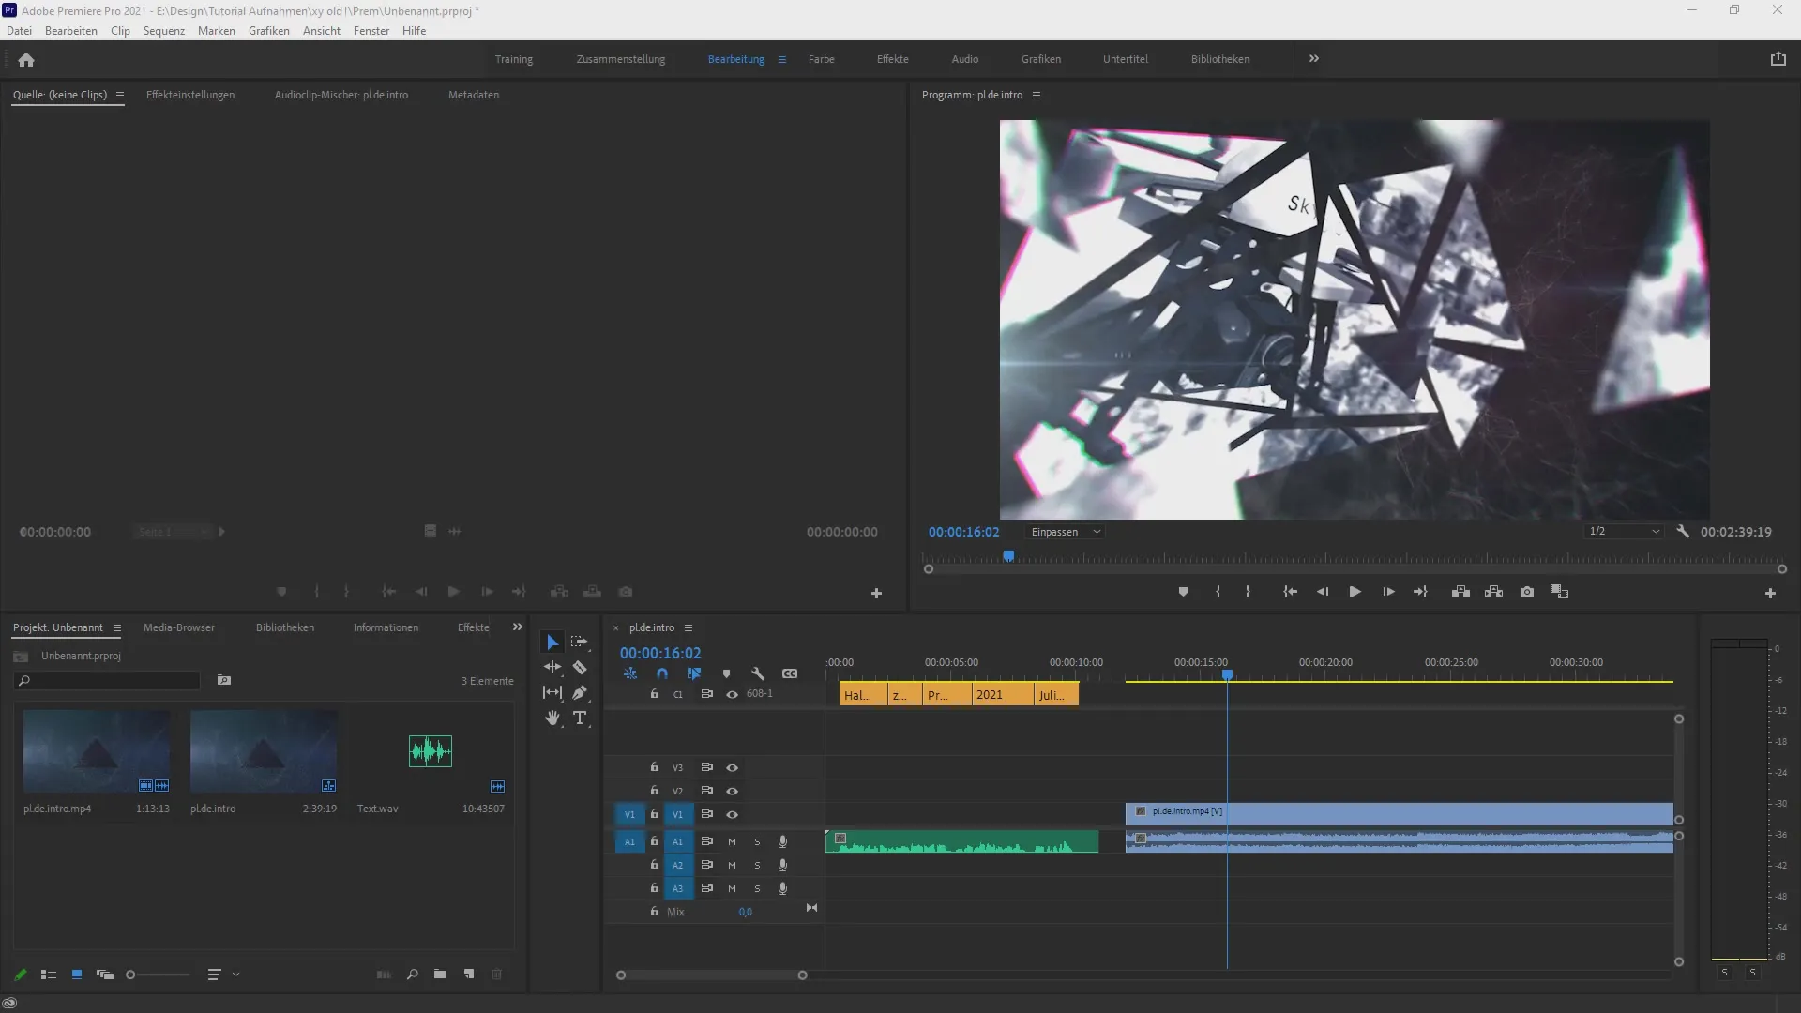Viewport: 1801px width, 1013px height.
Task: Mute audio track A1
Action: pyautogui.click(x=732, y=842)
